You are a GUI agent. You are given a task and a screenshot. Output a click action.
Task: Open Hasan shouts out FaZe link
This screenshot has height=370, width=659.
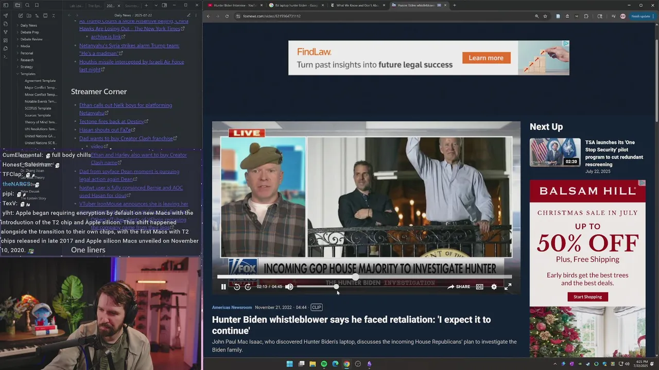[x=105, y=130]
